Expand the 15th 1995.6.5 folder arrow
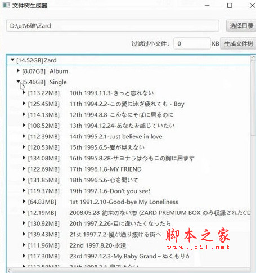 [x=24, y=147]
